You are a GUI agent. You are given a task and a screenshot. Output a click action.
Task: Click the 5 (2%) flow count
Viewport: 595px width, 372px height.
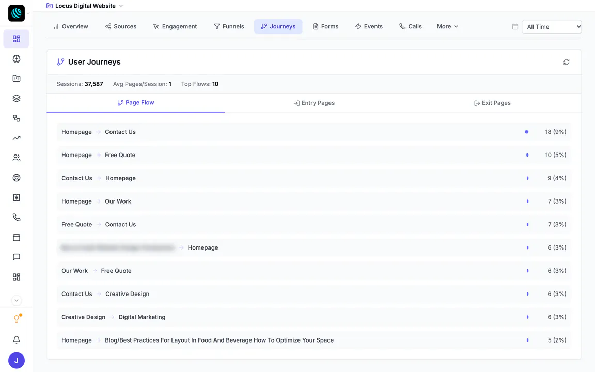557,340
